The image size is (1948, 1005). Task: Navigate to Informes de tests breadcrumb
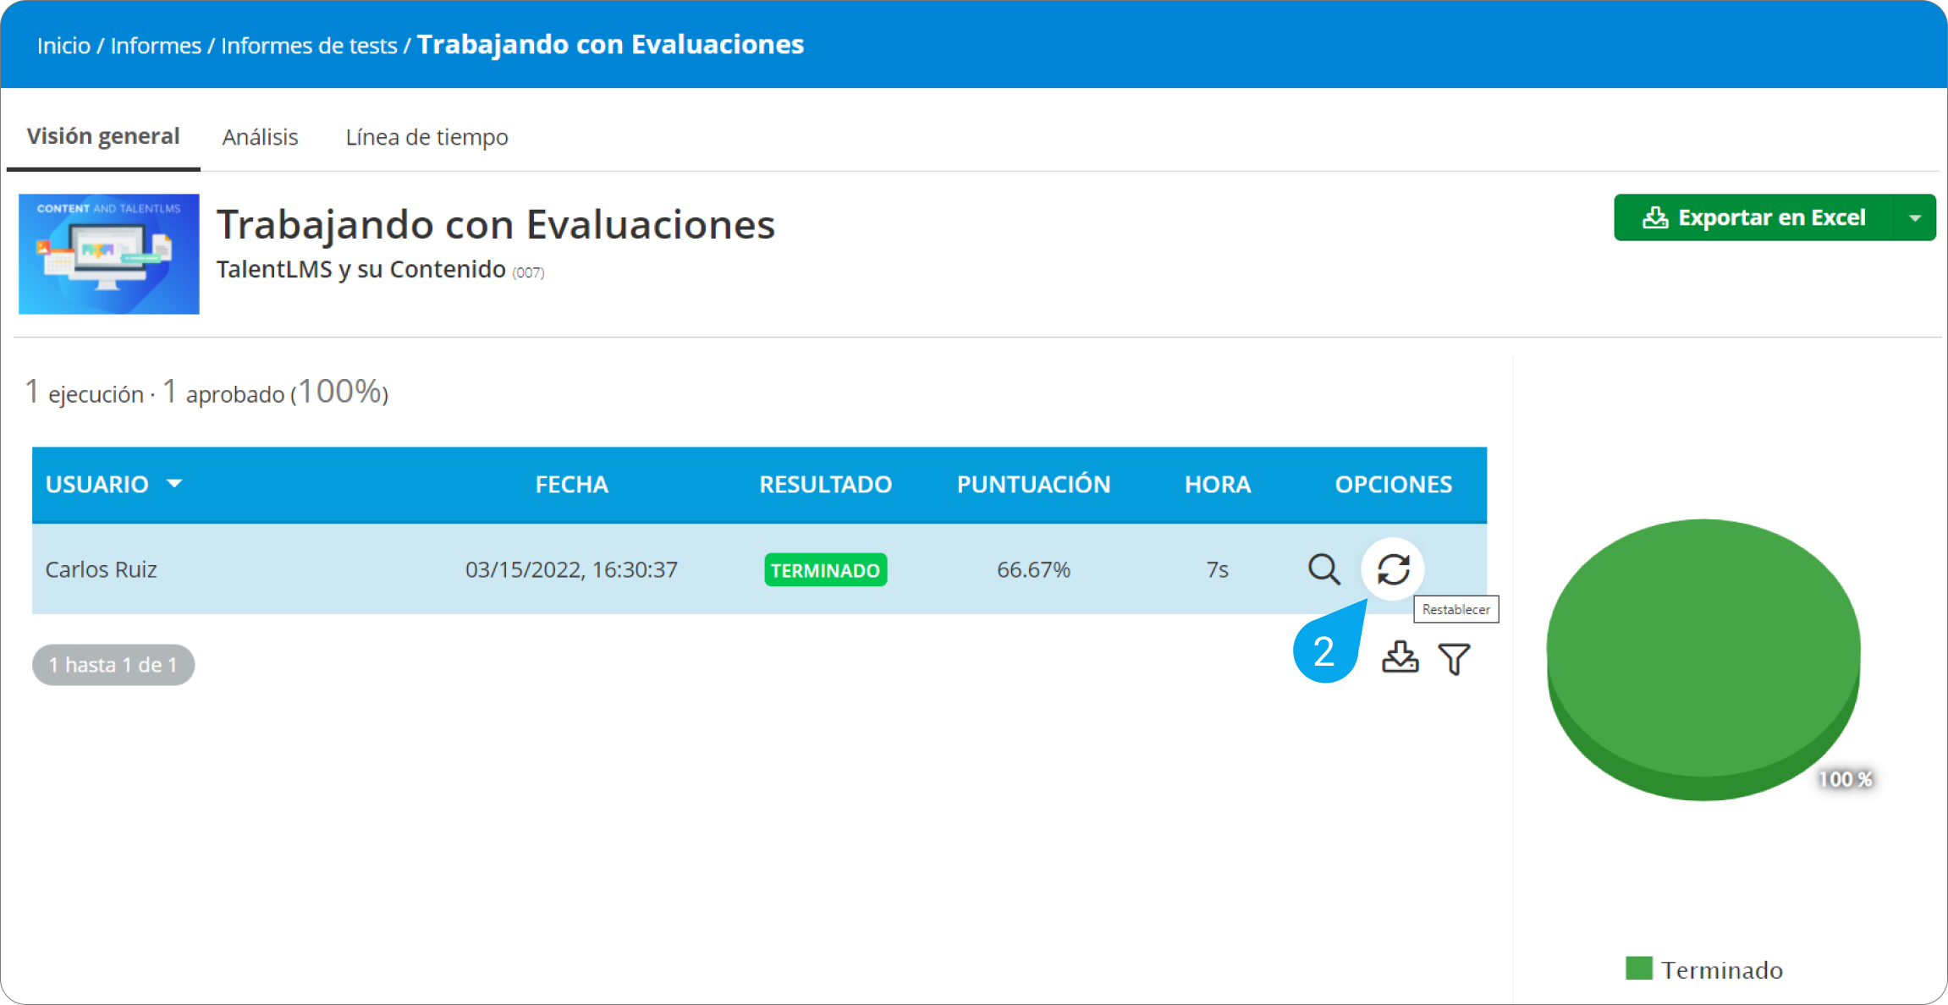309,45
